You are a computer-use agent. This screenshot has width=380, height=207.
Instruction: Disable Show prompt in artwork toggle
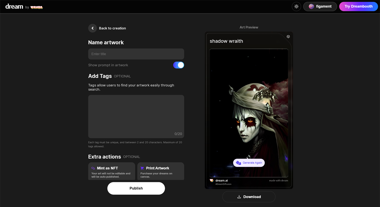(178, 65)
